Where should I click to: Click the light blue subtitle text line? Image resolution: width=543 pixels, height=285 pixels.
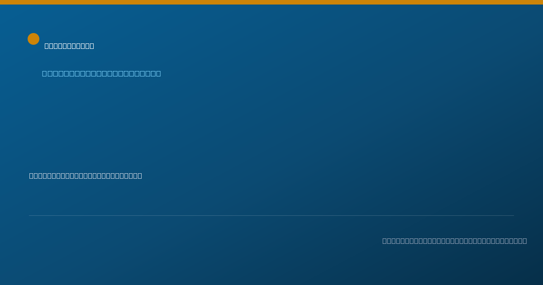point(101,73)
